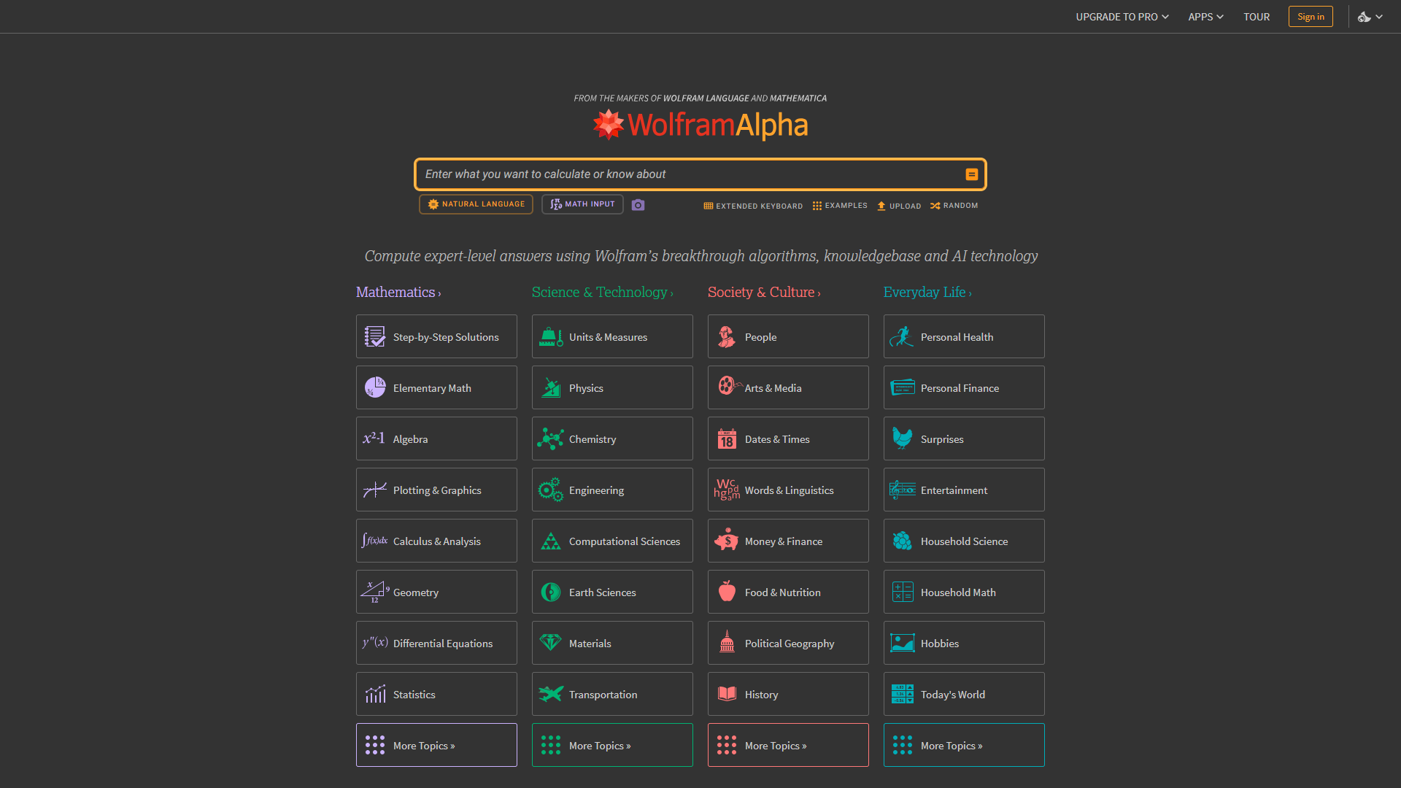Expand Society & Culture category heading

(764, 292)
